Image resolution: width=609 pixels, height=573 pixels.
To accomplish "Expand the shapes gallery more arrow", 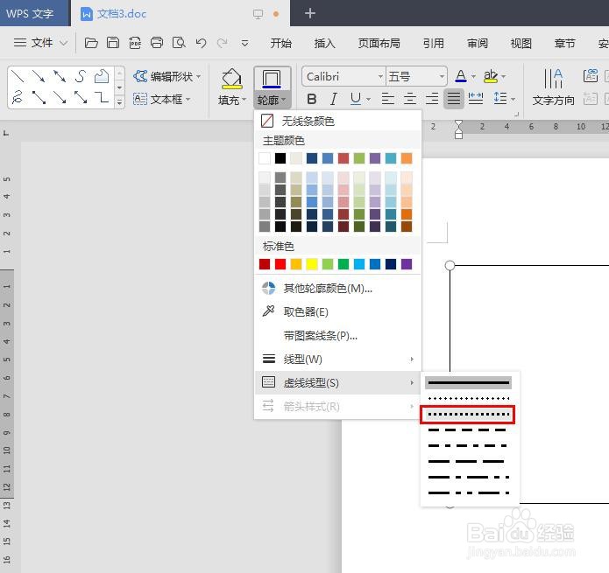I will [120, 102].
